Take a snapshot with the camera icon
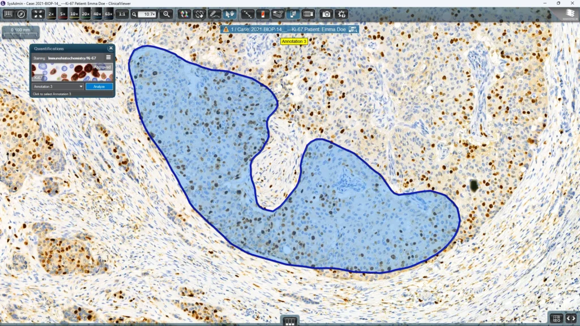The image size is (580, 326). (326, 14)
